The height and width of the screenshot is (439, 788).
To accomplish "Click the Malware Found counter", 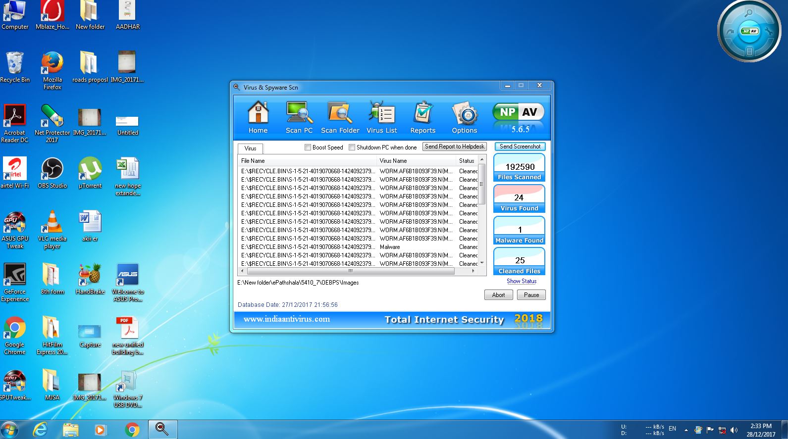I will click(x=520, y=231).
